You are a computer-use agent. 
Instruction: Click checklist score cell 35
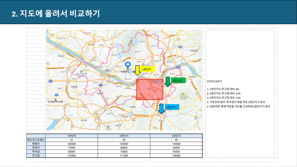click(x=72, y=140)
